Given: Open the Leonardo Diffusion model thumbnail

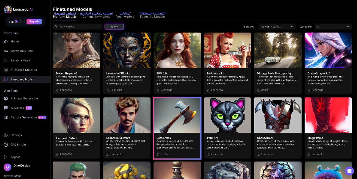Looking at the screenshot, I should click(x=127, y=50).
